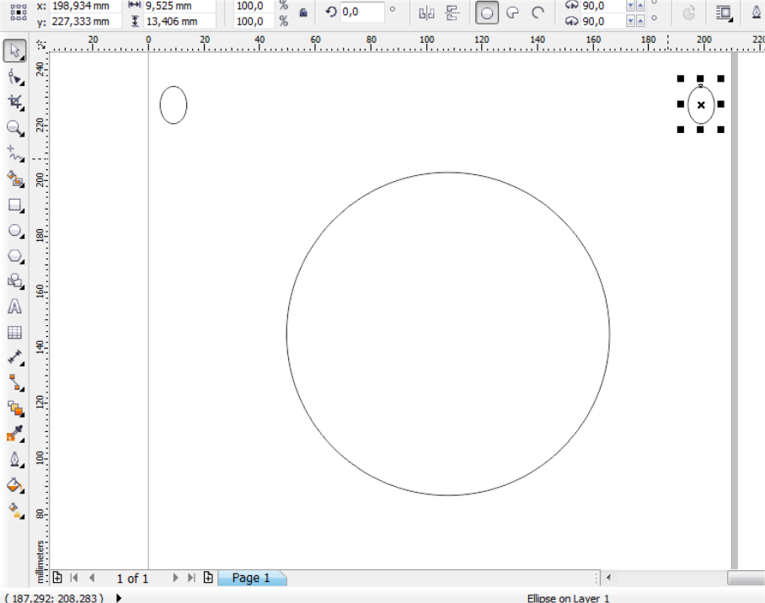Increase the starting angle with the up stepper
Image resolution: width=765 pixels, height=603 pixels.
tap(640, 6)
